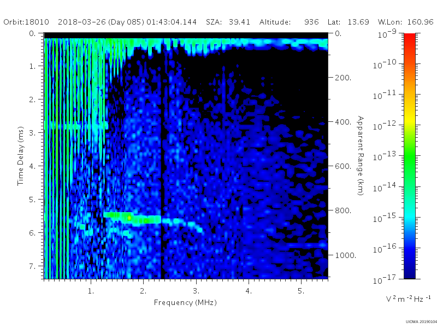Click the bright green echo trace near 5.5 ms

[x=132, y=218]
